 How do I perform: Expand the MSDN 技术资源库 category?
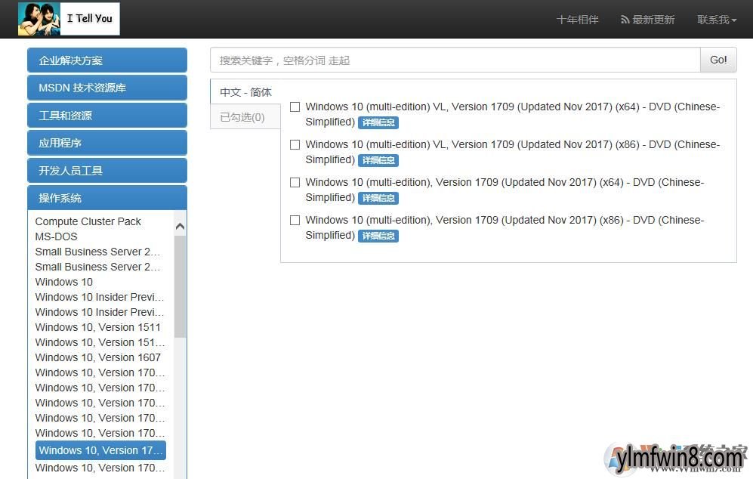tap(107, 88)
